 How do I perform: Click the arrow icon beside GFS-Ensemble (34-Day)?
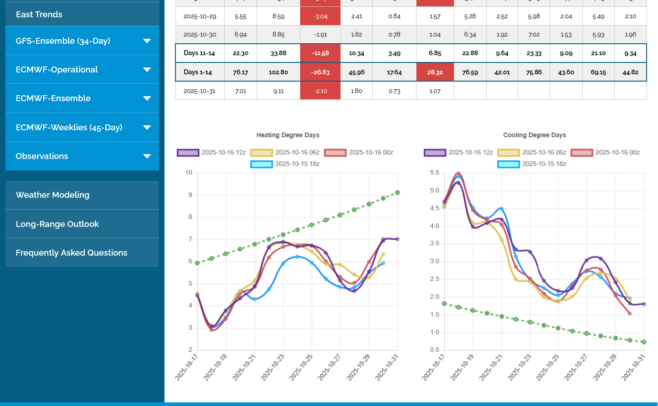point(147,41)
